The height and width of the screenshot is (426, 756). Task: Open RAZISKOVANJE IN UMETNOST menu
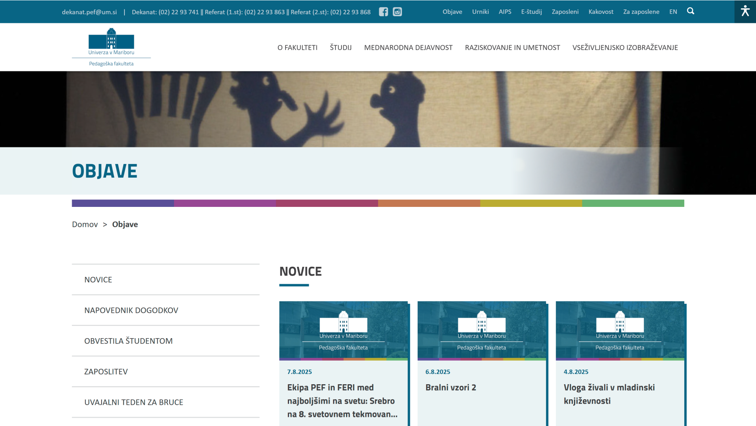pyautogui.click(x=512, y=48)
